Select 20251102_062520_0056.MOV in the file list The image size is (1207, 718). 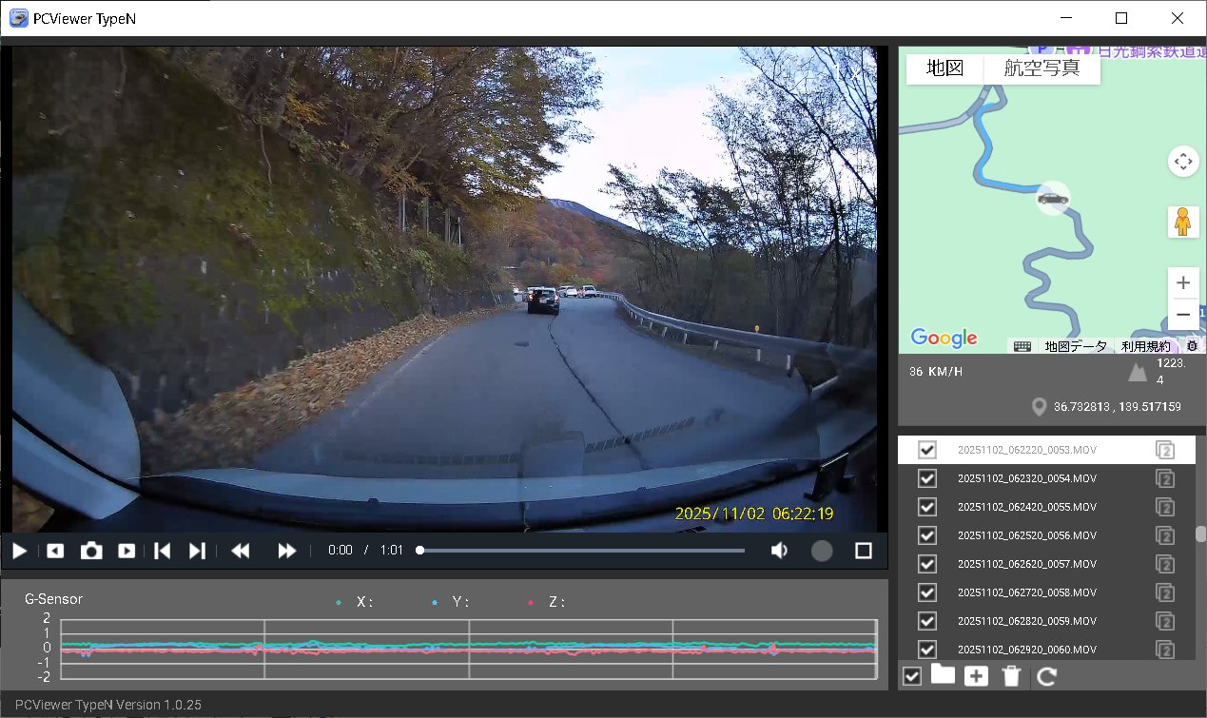tap(1026, 535)
